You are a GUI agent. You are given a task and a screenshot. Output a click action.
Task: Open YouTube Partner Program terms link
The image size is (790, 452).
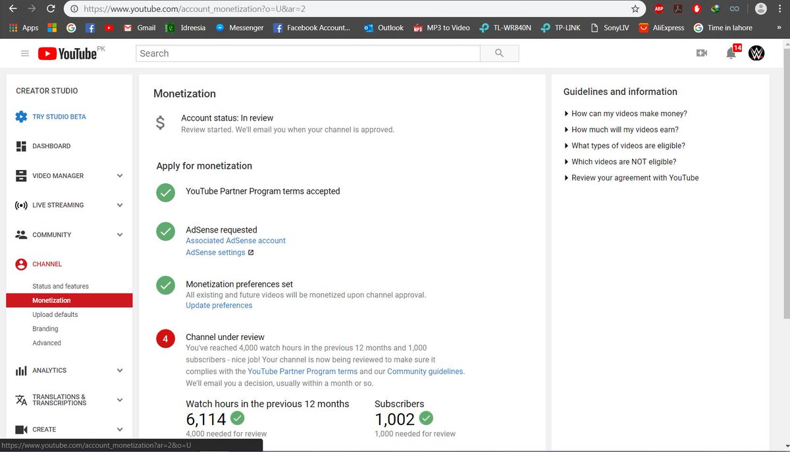click(303, 372)
